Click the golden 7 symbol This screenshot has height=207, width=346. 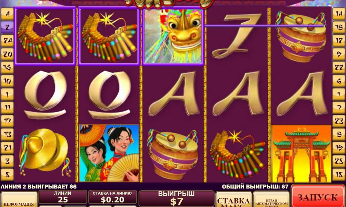(236, 36)
